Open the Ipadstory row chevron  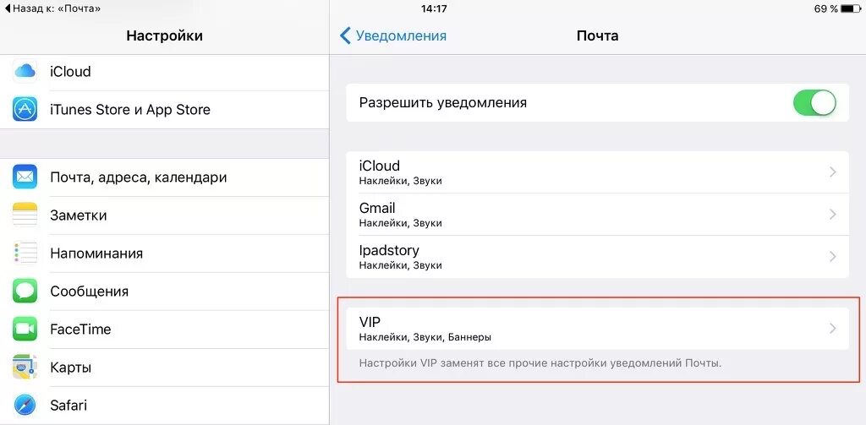tap(833, 257)
